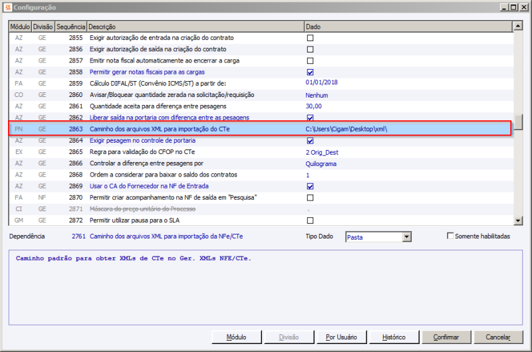Open the Histórico button

coord(394,337)
